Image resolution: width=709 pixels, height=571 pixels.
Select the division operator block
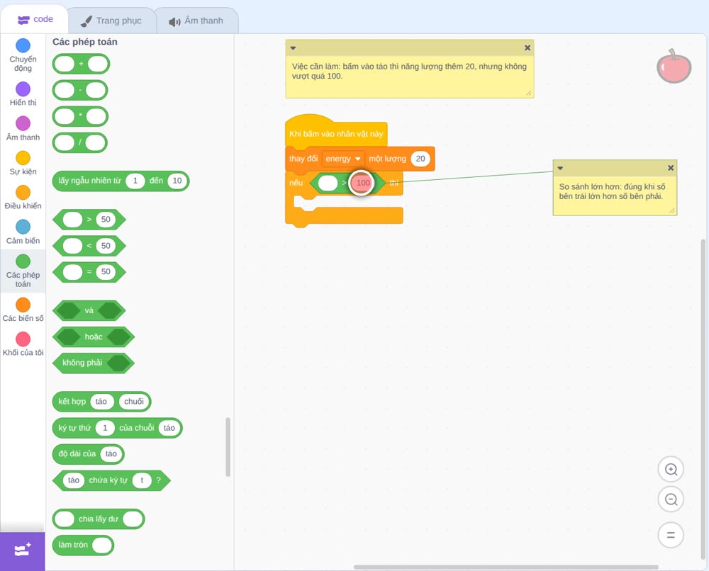point(80,143)
